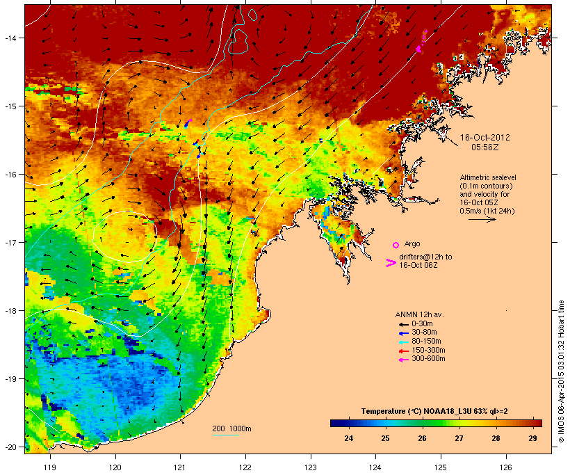
Task: Click the time label 05:56Z
Action: click(x=485, y=147)
